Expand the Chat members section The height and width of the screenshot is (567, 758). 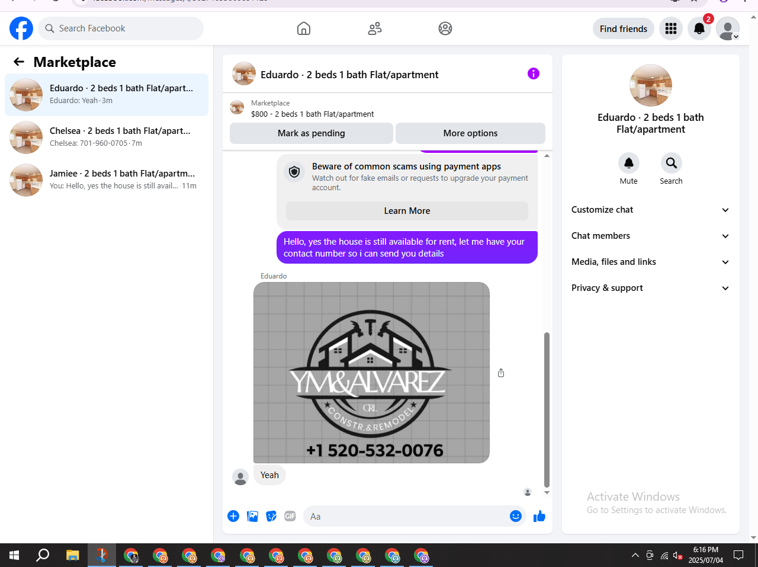(650, 236)
